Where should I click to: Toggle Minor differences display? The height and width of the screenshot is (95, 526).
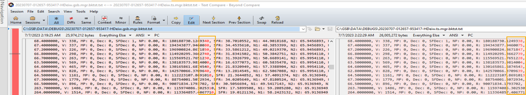pyautogui.click(x=121, y=20)
